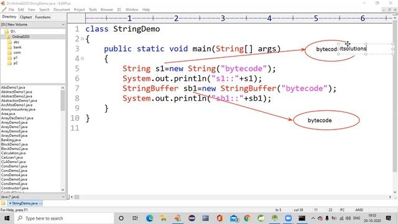The width and height of the screenshot is (398, 224).
Task: Switch to Eclipse from the taskbar
Action: (192, 218)
